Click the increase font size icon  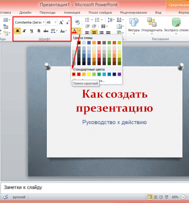pos(61,23)
